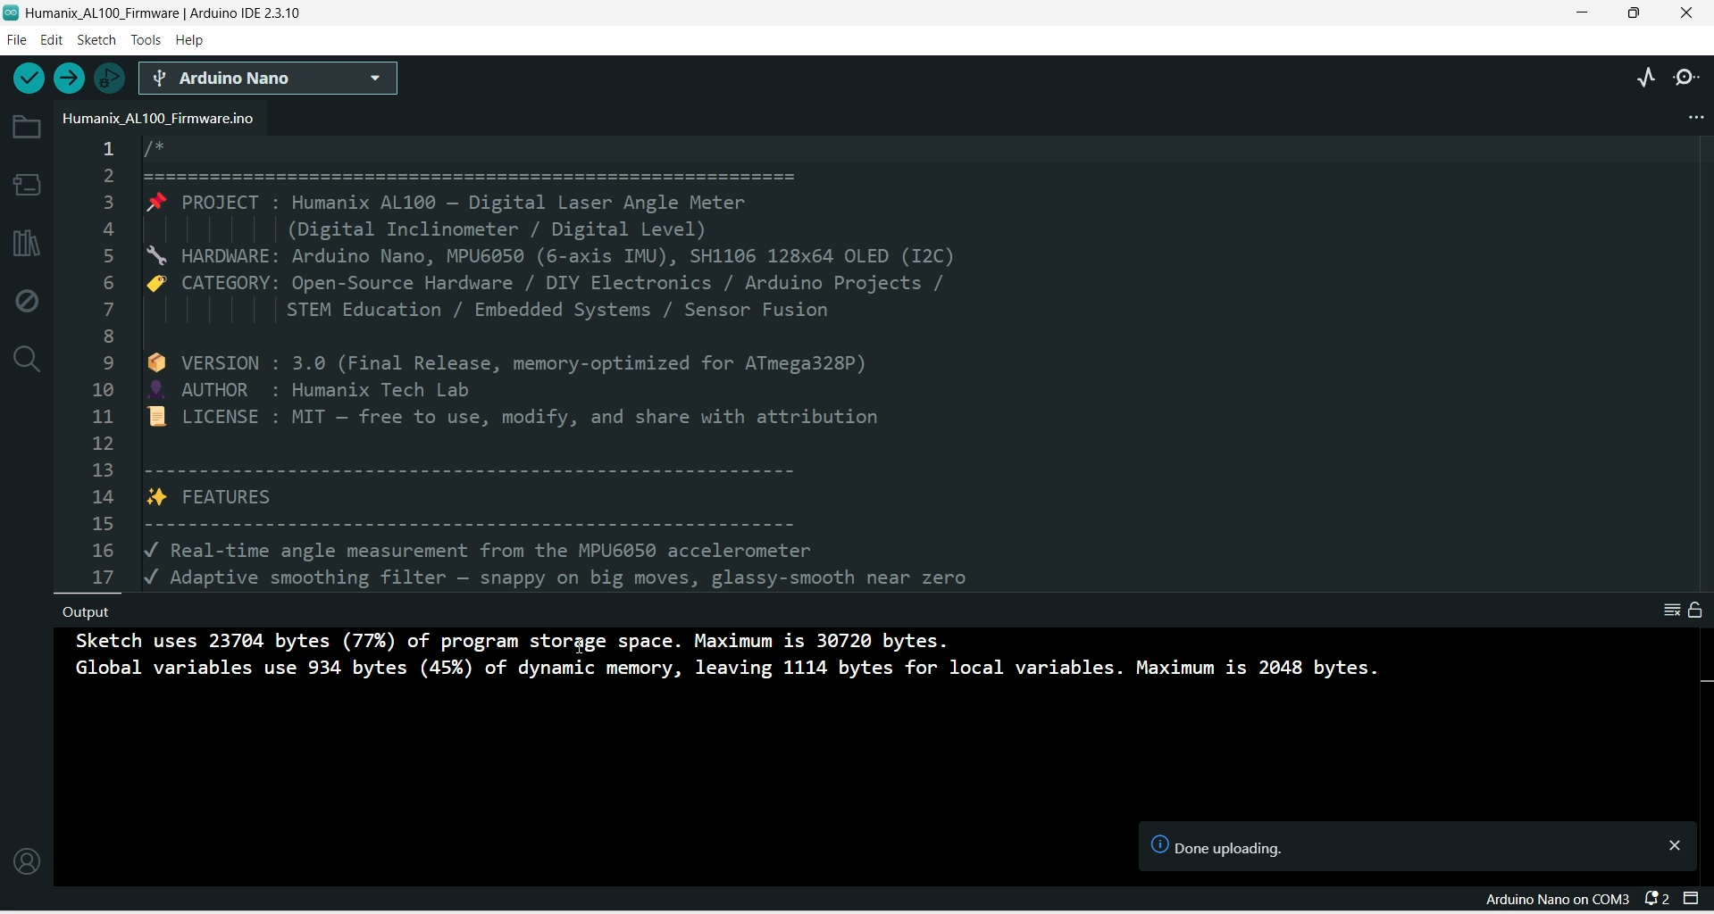Clear the output panel
Viewport: 1714px width, 914px height.
1672,611
